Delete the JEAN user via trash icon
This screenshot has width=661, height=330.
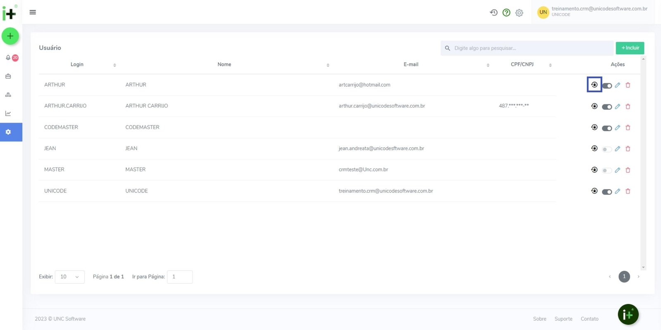click(628, 148)
